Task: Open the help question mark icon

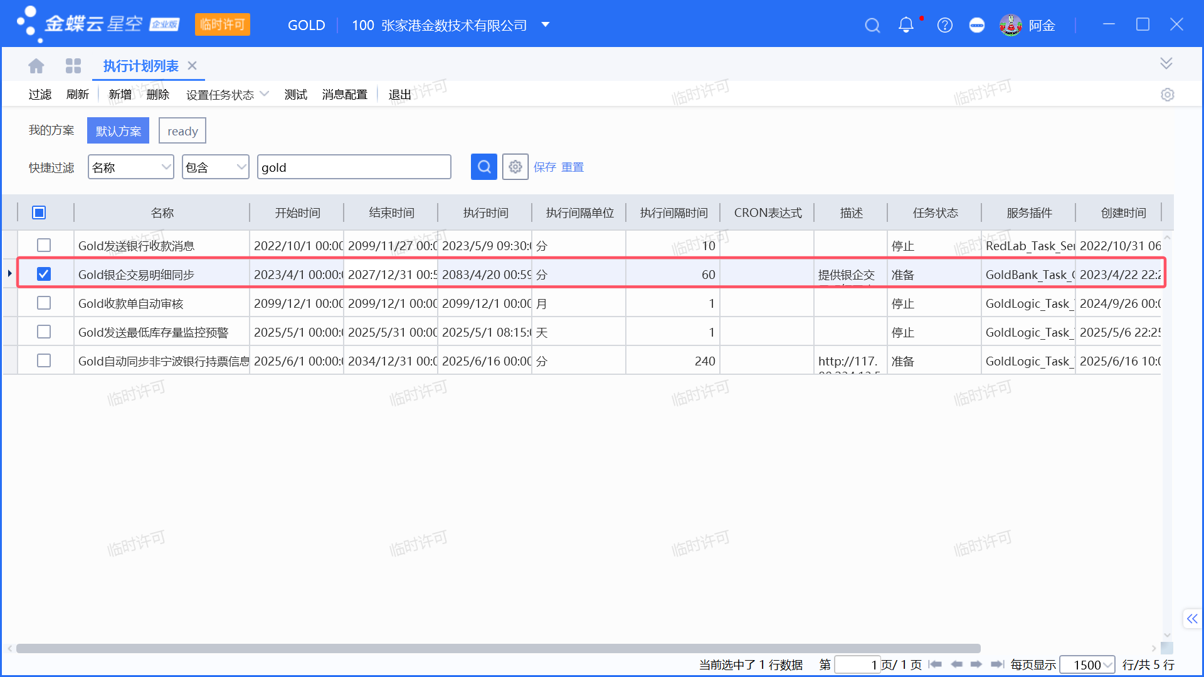Action: [945, 25]
